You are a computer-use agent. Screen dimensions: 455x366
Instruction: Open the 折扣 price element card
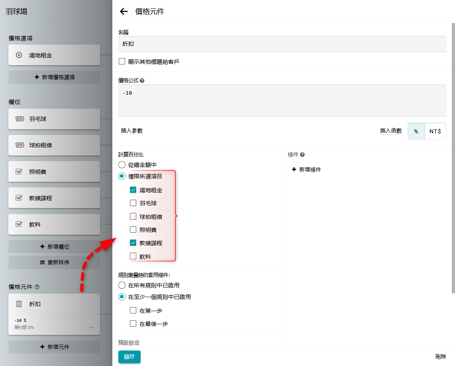coord(54,304)
